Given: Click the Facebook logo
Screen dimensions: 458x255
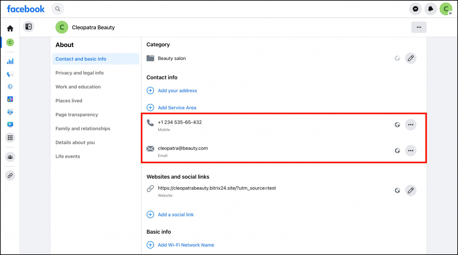Looking at the screenshot, I should click(x=26, y=9).
